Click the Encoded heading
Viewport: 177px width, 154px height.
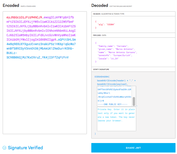tap(11, 5)
